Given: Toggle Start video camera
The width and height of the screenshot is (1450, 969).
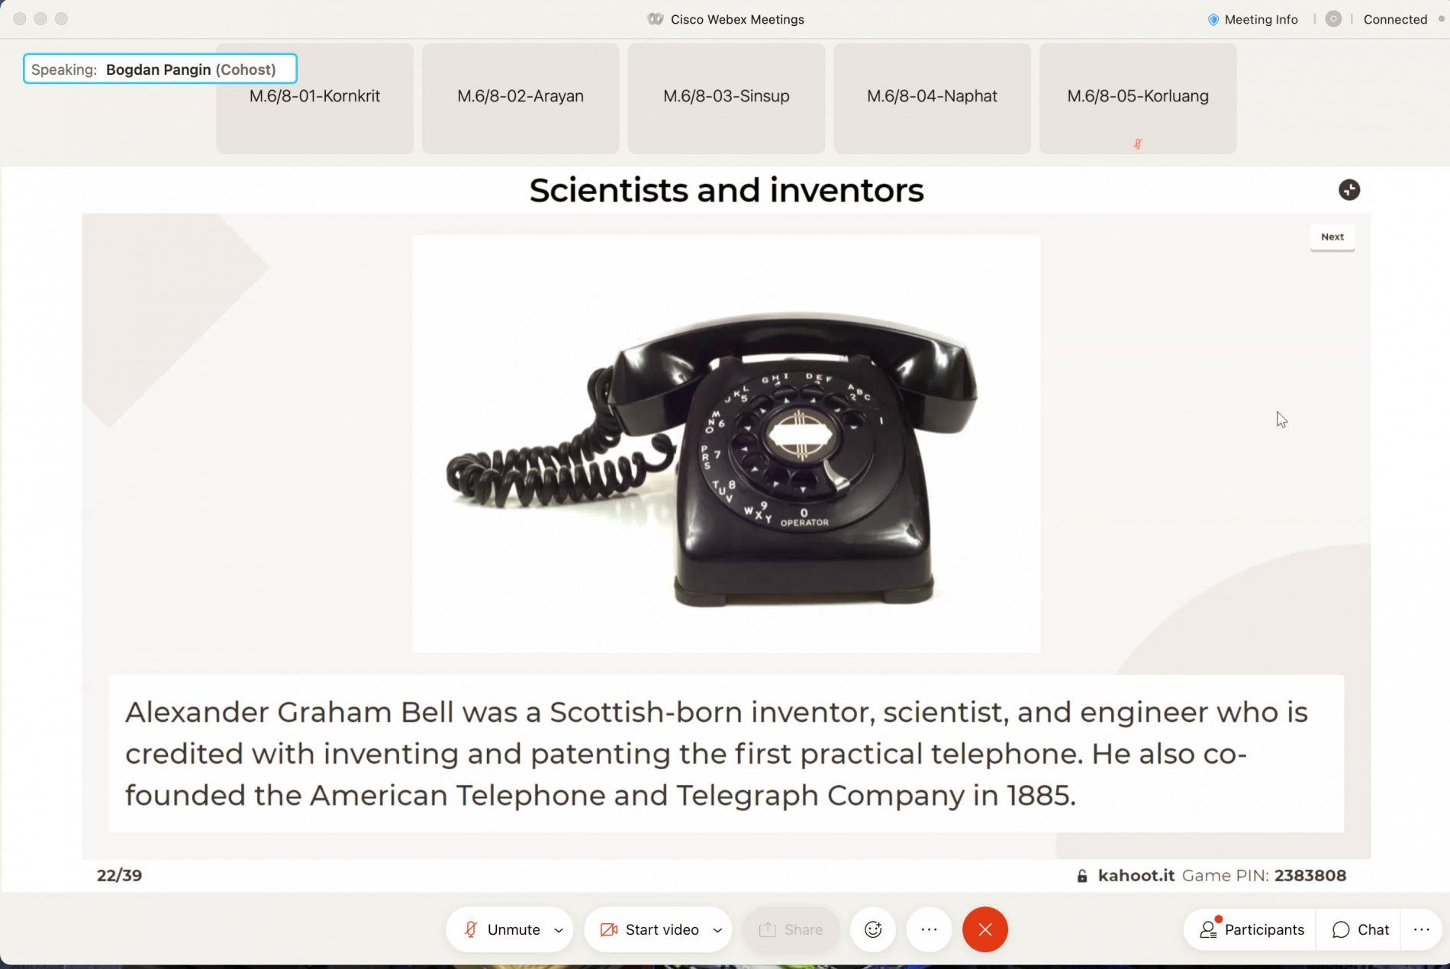Looking at the screenshot, I should (649, 929).
